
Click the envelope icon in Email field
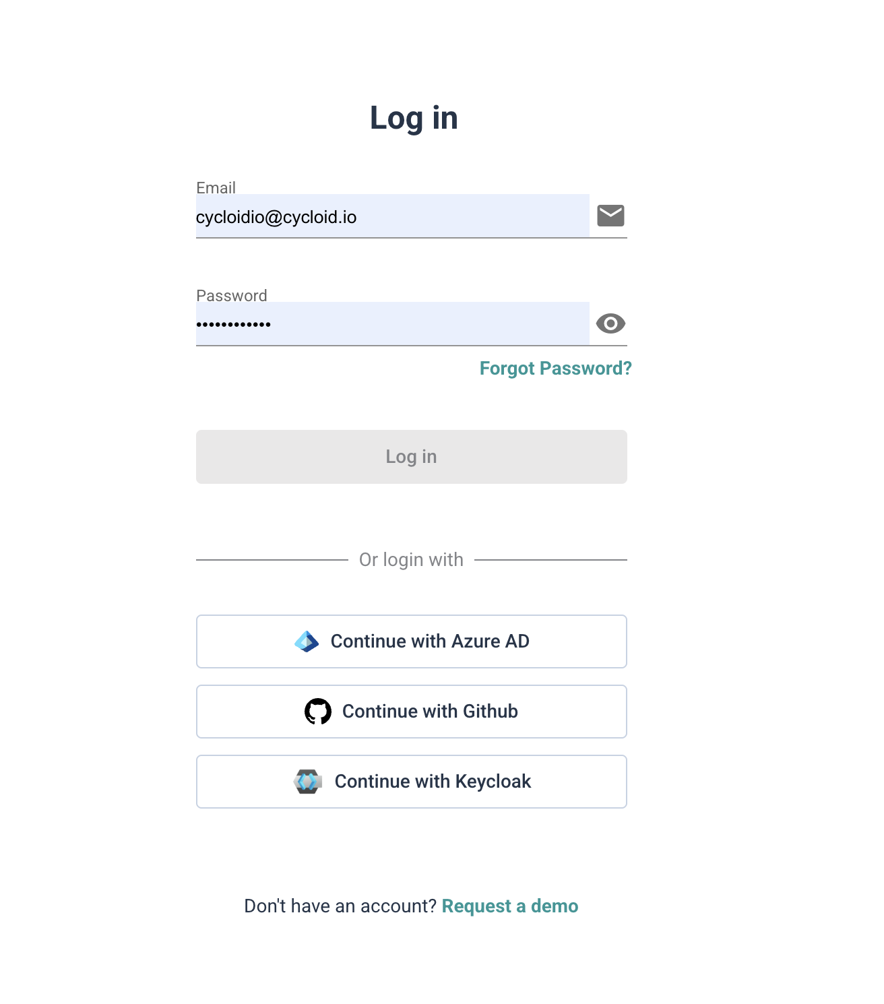tap(610, 216)
